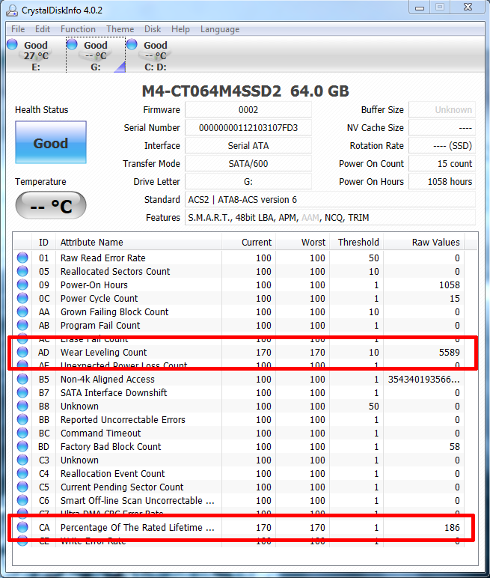Click status orb for Smart Off-line Scan Uncorrectable

(22, 500)
